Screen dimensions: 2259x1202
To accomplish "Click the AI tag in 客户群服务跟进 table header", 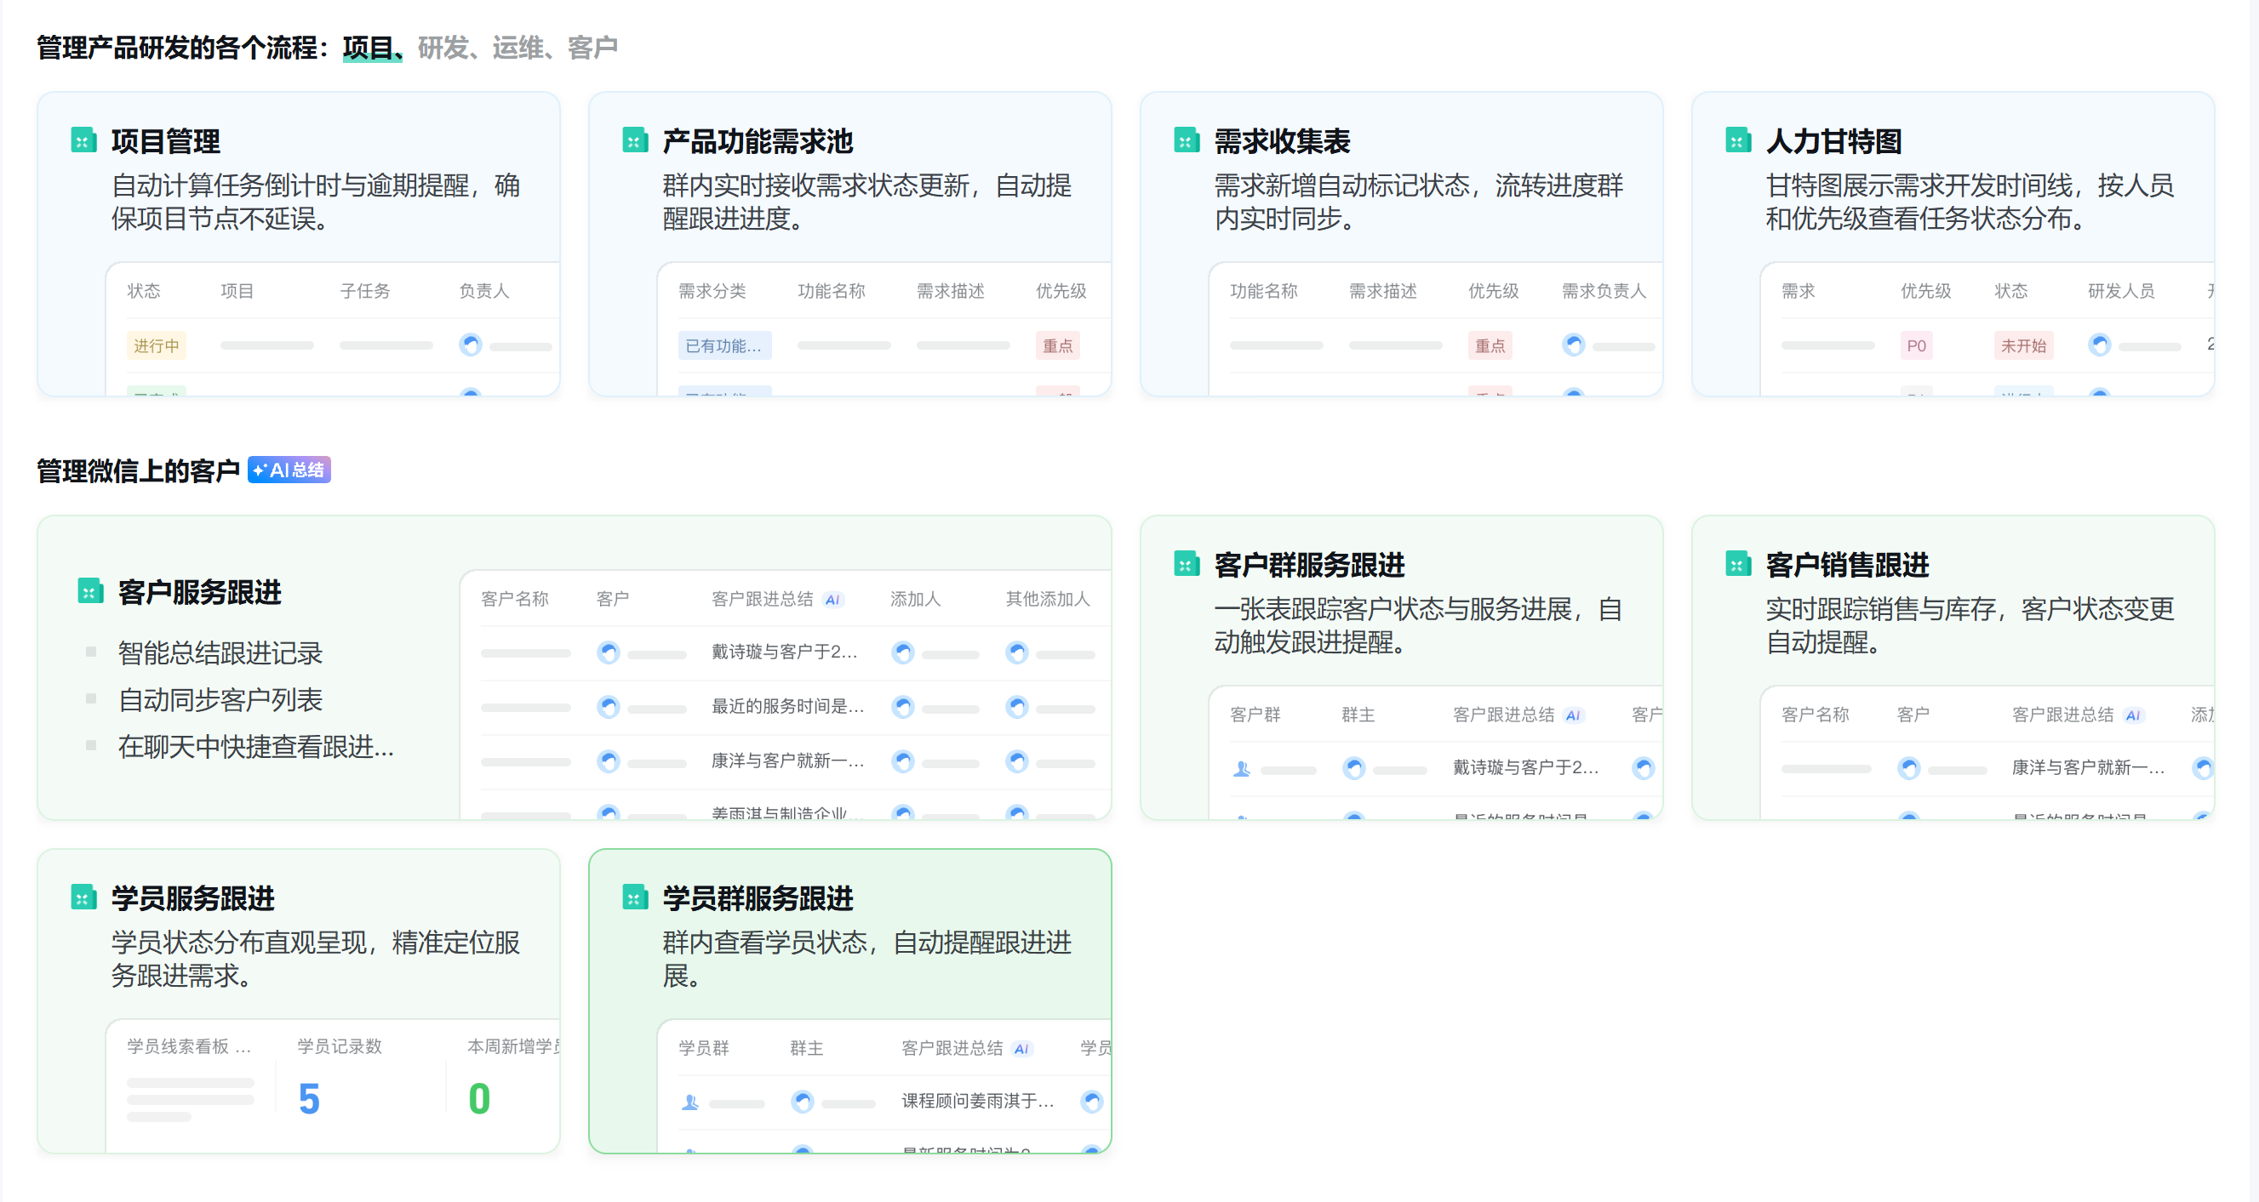I will point(1573,715).
